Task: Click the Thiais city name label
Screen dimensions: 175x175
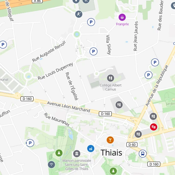Action: pyautogui.click(x=111, y=153)
